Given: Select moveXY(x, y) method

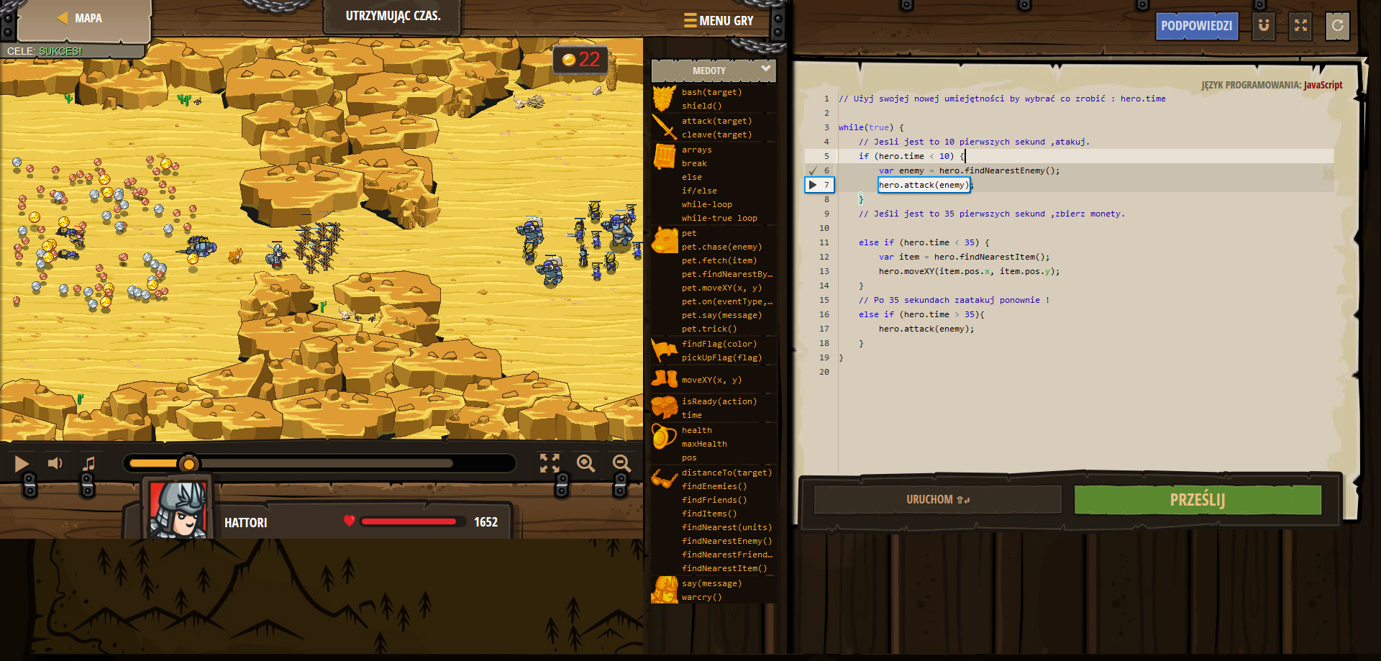Looking at the screenshot, I should coord(711,380).
